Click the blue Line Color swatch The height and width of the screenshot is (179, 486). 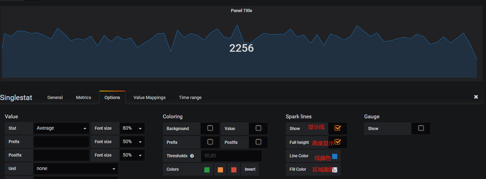[334, 156]
